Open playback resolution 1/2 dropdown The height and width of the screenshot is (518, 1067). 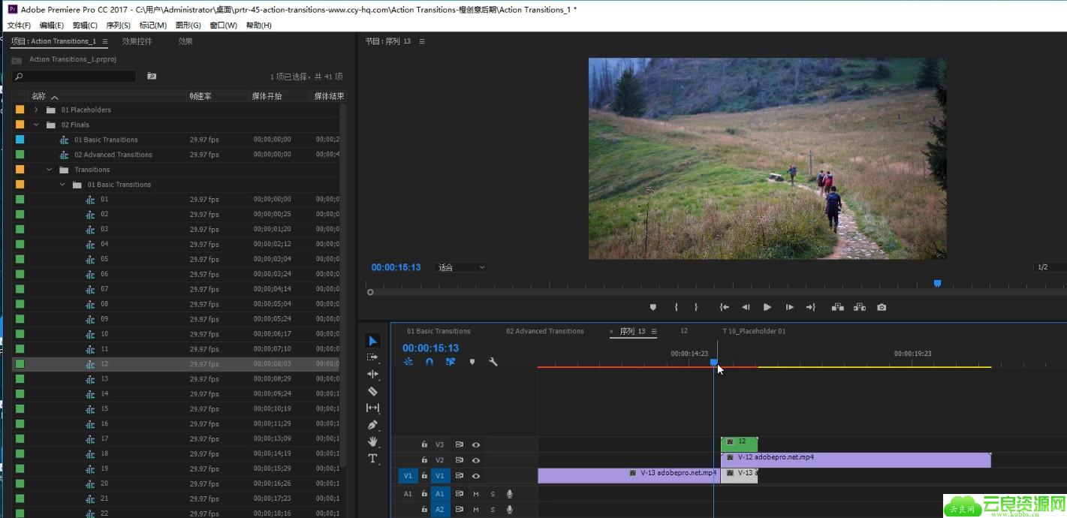pos(1050,267)
